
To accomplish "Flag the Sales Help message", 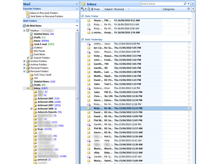I will [x=189, y=140].
